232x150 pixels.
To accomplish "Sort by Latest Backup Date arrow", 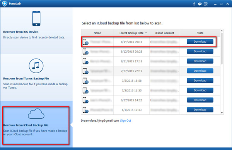I will [146, 33].
